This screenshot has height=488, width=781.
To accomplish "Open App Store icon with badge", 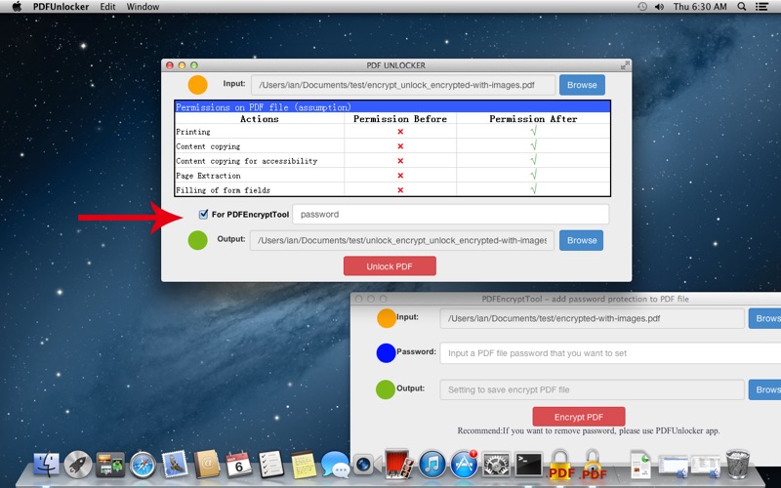I will (x=465, y=465).
